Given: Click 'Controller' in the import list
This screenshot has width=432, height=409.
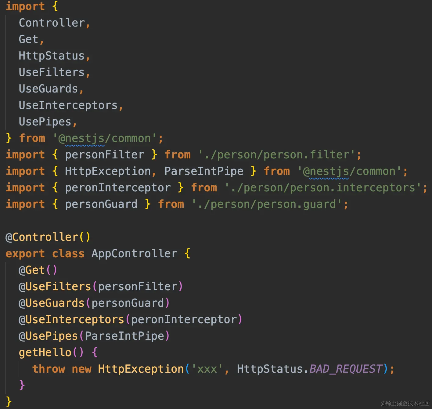Looking at the screenshot, I should [x=52, y=23].
